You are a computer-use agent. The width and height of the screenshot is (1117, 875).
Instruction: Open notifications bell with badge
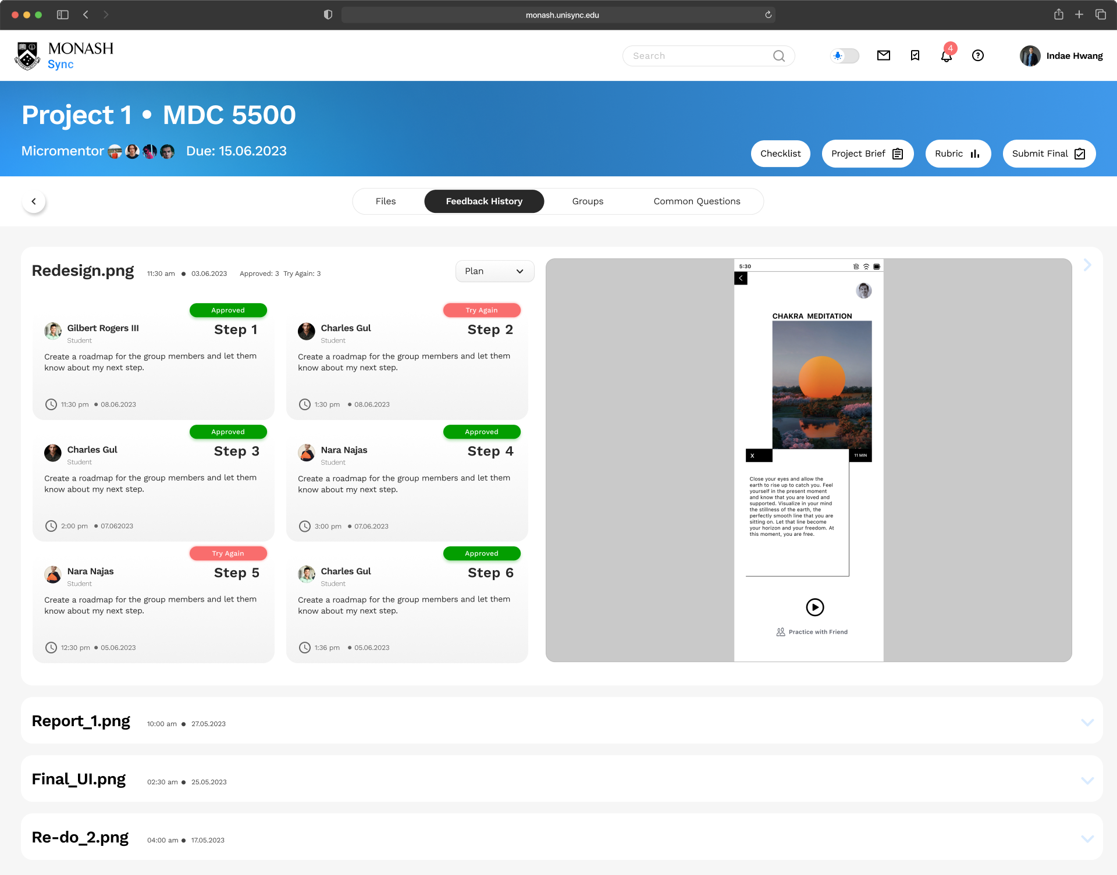(x=947, y=56)
